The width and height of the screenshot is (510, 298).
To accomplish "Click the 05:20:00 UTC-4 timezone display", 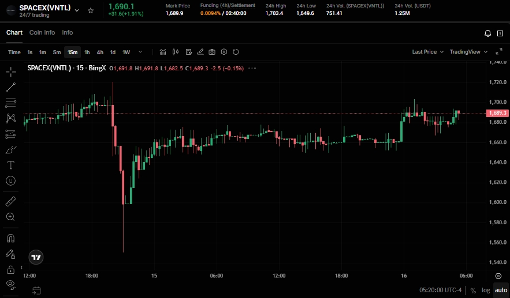I will coord(441,291).
